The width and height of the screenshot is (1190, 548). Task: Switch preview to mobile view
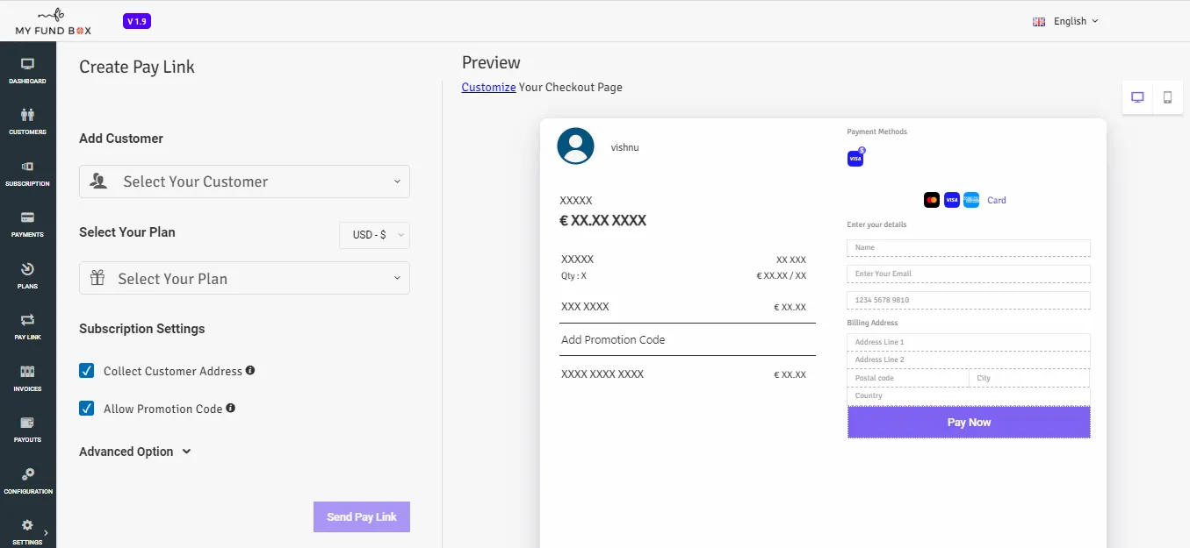[1168, 97]
